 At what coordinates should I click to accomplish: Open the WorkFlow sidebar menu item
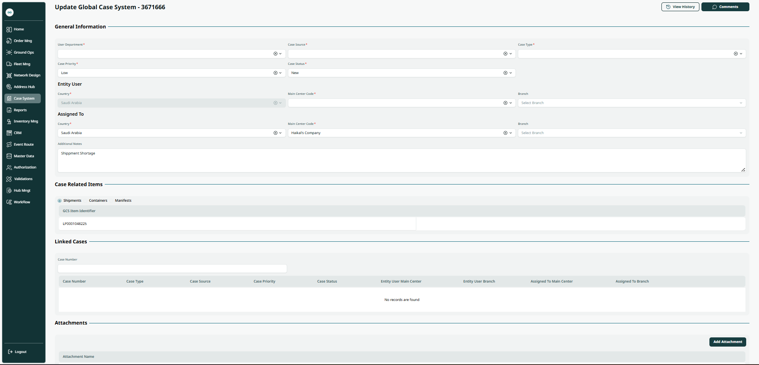(x=22, y=202)
